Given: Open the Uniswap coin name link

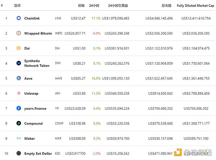Looking at the screenshot, I should click(x=31, y=93).
